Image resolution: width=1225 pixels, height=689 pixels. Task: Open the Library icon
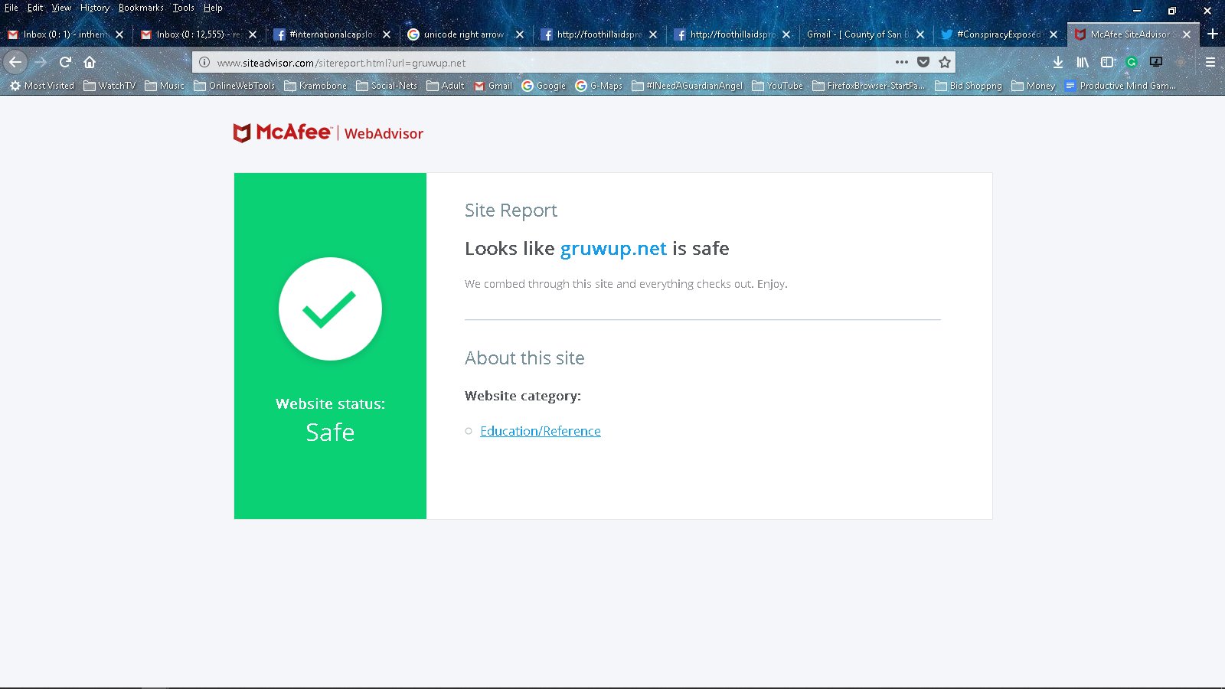click(x=1083, y=62)
